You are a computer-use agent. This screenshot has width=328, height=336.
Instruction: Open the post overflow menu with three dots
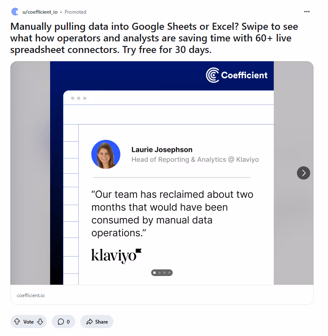click(306, 12)
